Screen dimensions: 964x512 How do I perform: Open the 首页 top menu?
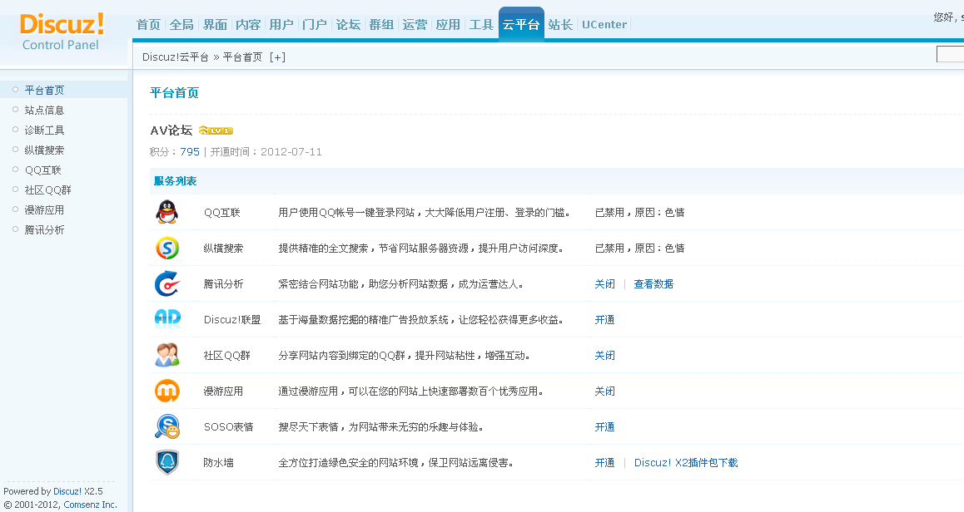(148, 25)
